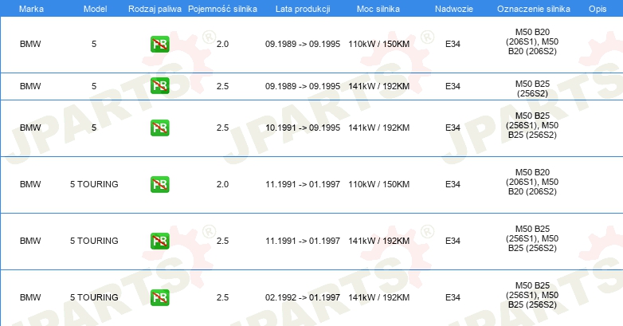This screenshot has width=623, height=326.
Task: Click the M50 B25 code in the 11.1991 row
Action: coord(532,238)
